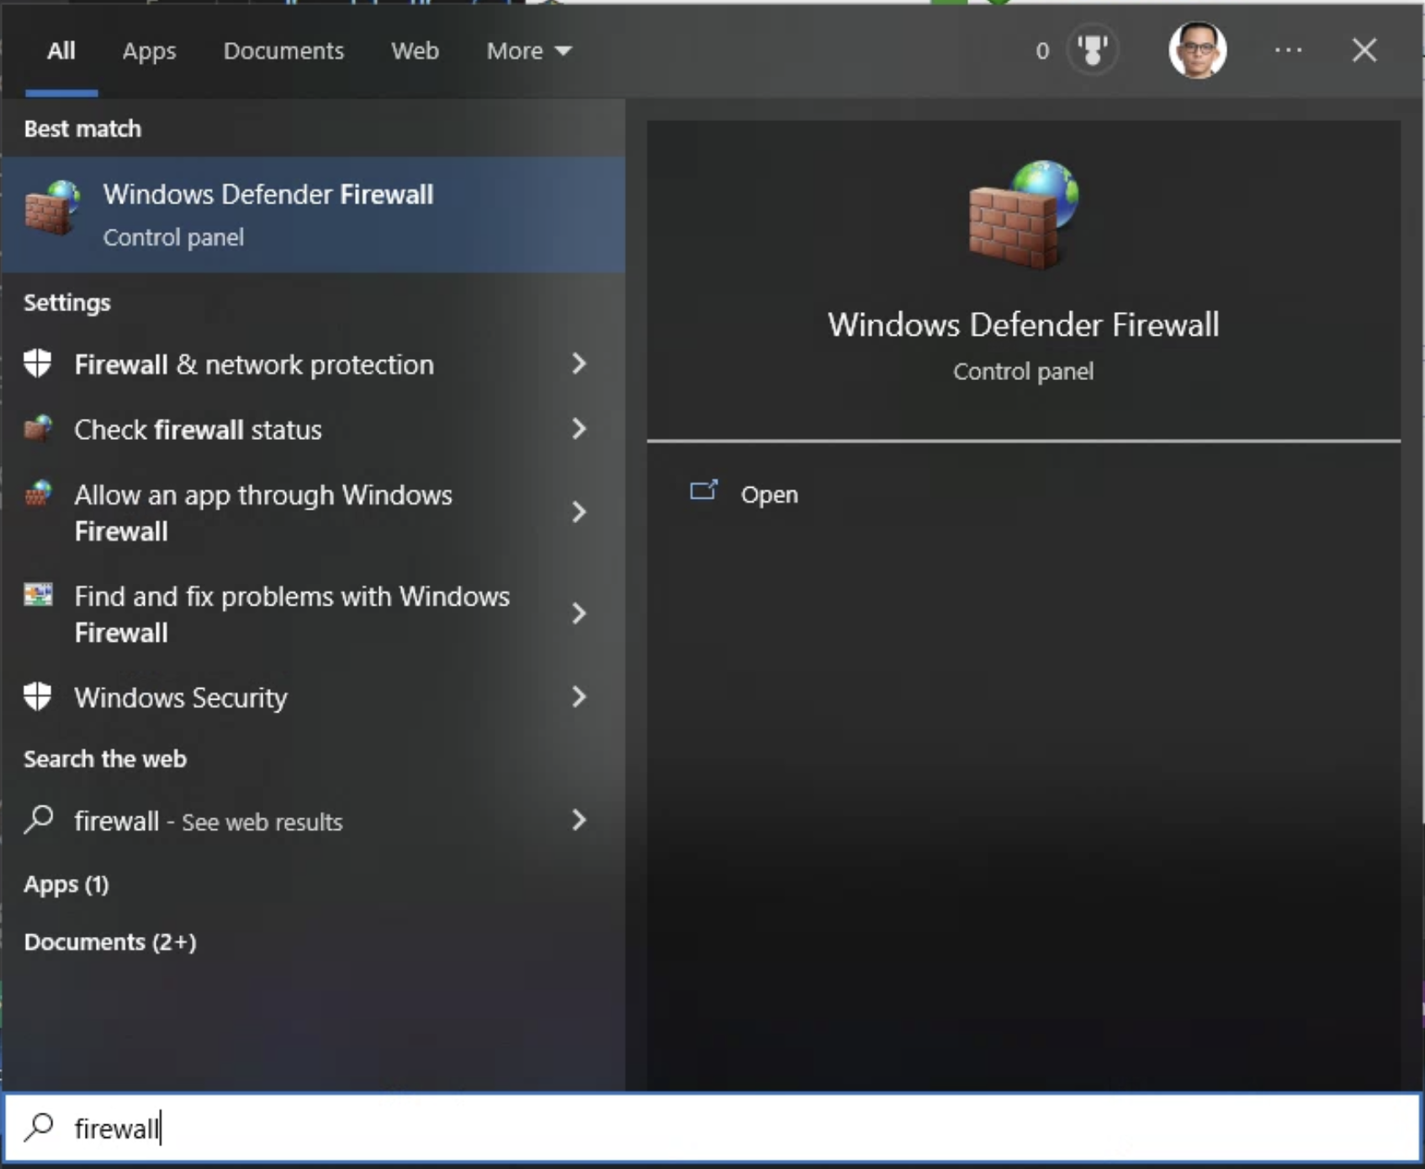
Task: Open Firewall & network protection setting
Action: tap(313, 364)
